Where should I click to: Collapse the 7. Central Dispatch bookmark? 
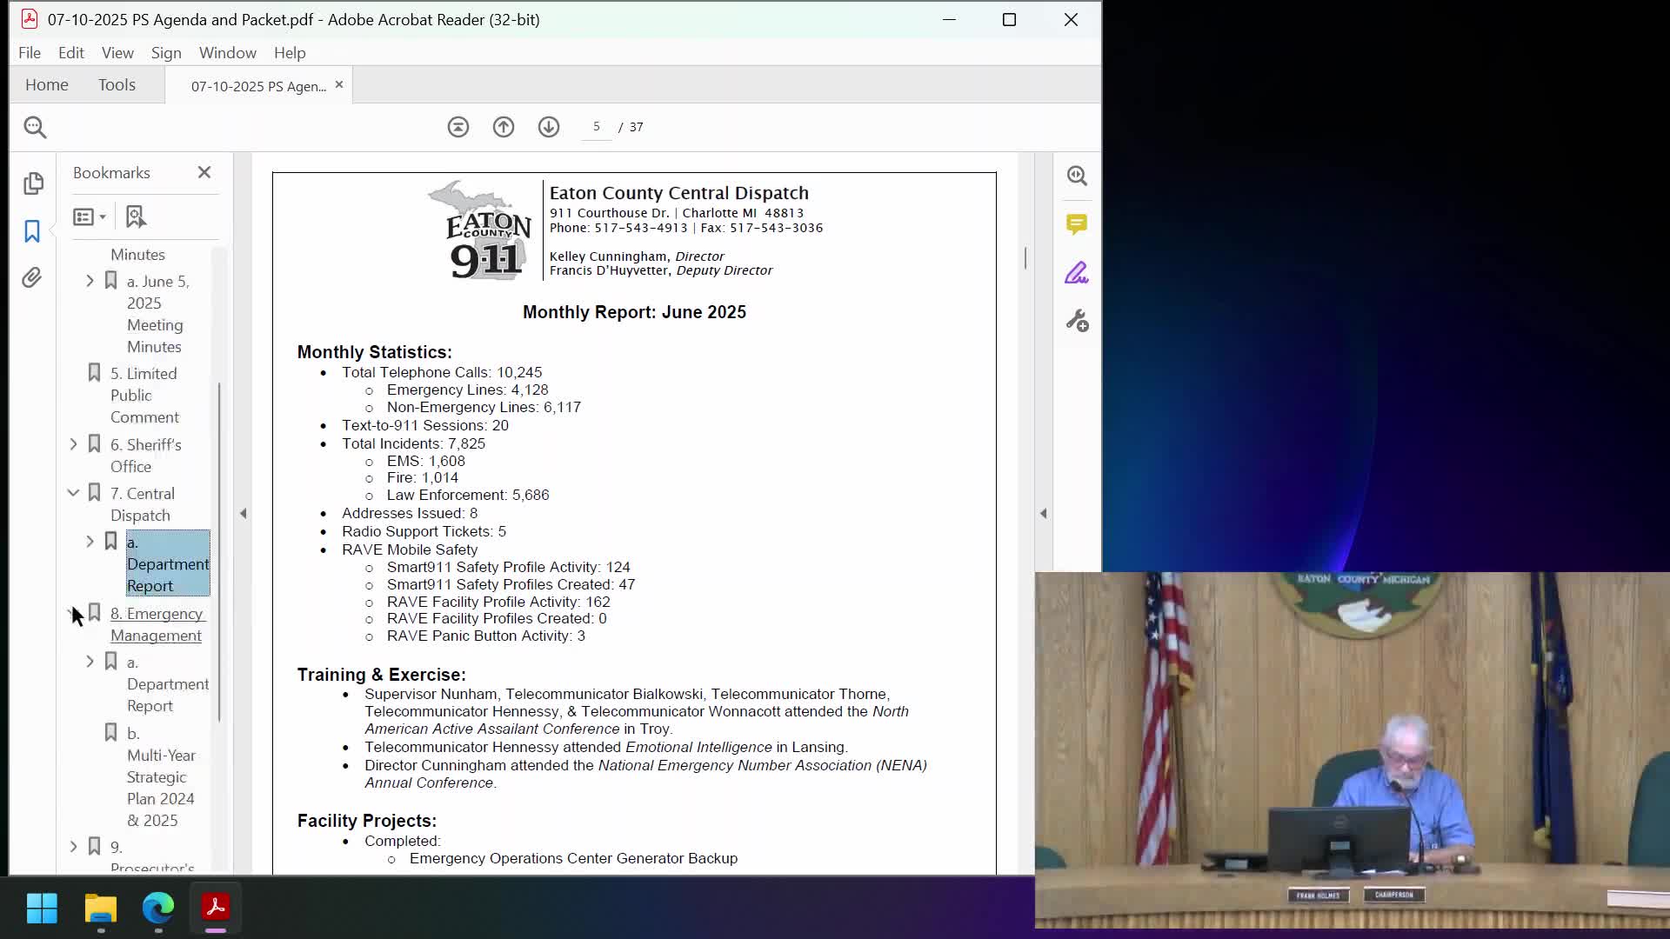pos(74,493)
